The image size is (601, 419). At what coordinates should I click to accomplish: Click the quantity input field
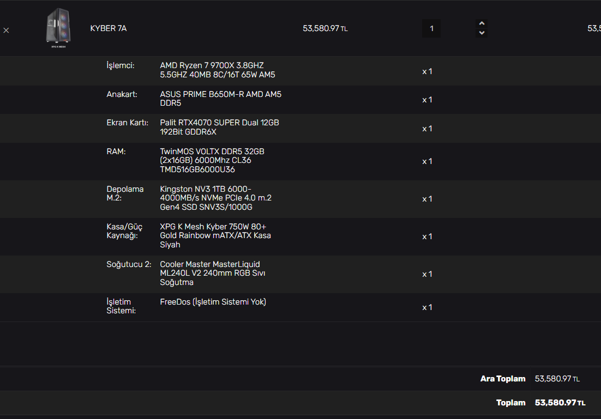coord(431,28)
